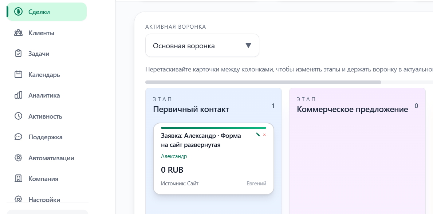Screen dimensions: 433x214
Task: Delete the deal using the red x icon
Action: 264,135
